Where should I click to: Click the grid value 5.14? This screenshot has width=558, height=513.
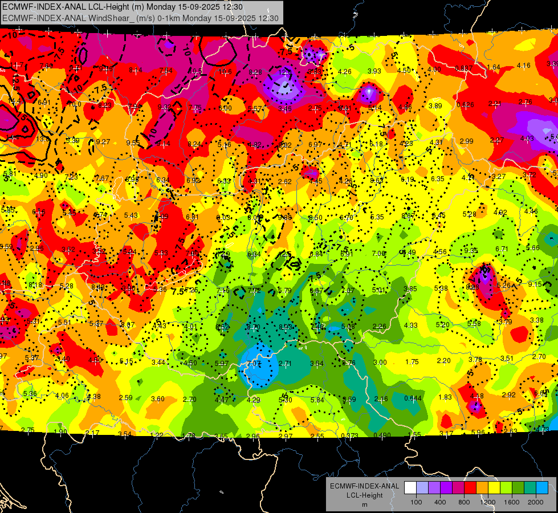374,108
